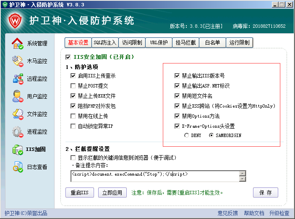
Task: Enable 自动锁定异常IP checkbox
Action: (73, 126)
